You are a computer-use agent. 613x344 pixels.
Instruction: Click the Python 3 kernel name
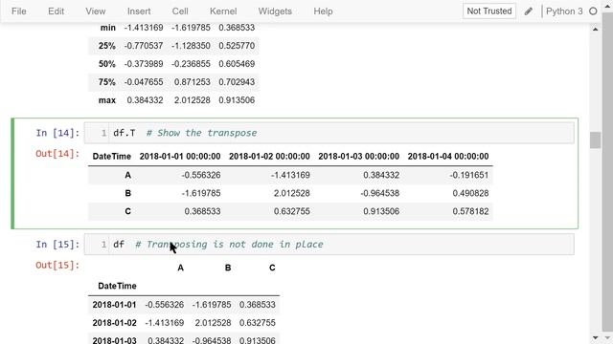point(564,11)
